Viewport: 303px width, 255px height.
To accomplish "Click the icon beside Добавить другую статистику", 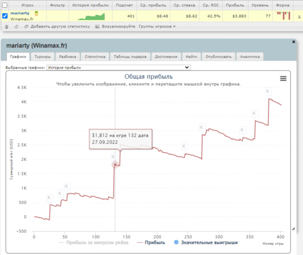I will 26,26.
